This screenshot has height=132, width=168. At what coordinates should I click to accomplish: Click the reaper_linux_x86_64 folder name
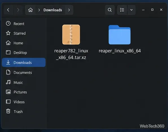click(120, 51)
